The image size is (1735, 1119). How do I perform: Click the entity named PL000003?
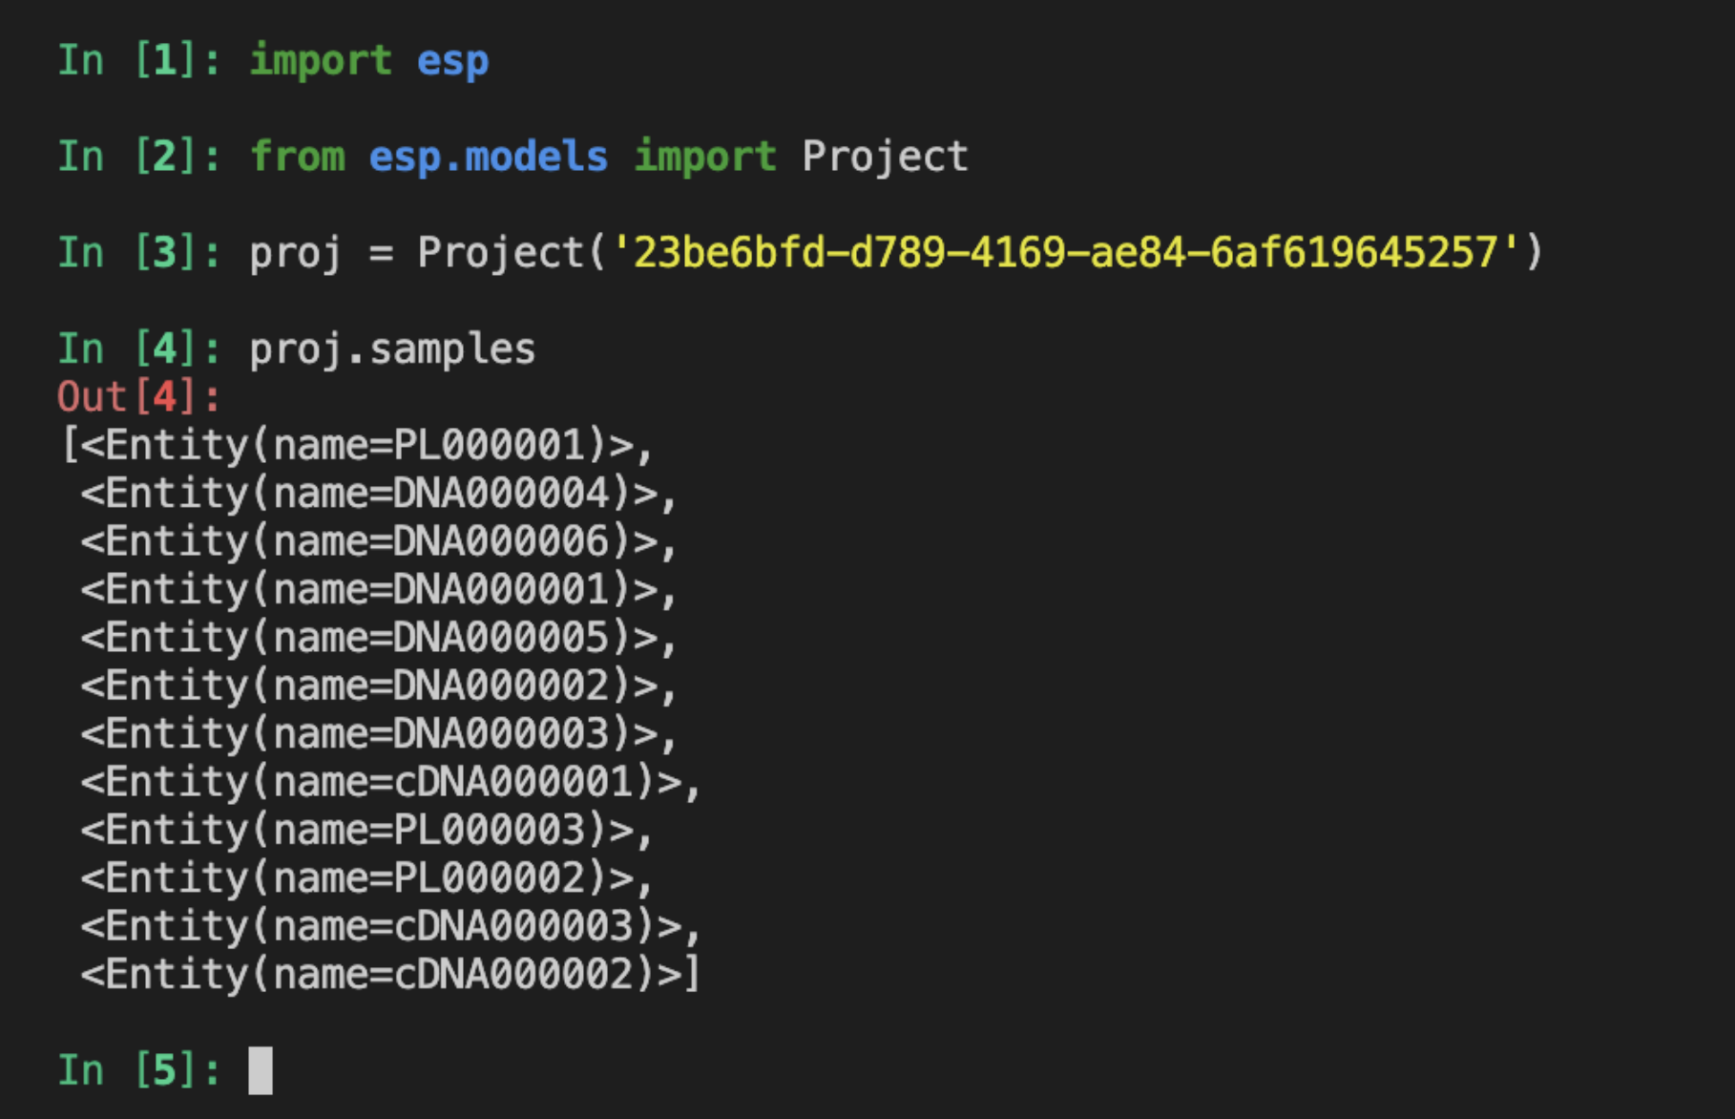click(367, 830)
